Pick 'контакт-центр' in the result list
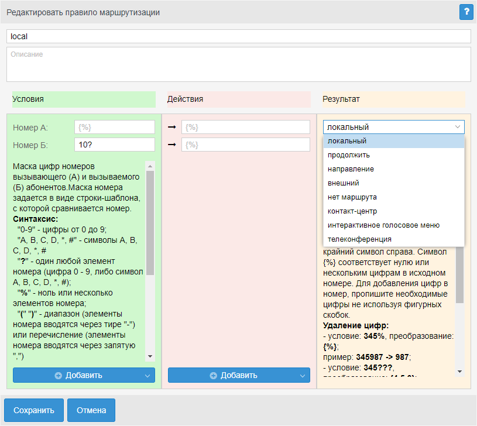Image resolution: width=477 pixels, height=426 pixels. (394, 211)
